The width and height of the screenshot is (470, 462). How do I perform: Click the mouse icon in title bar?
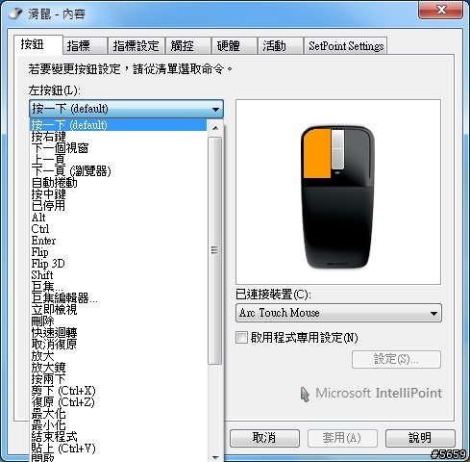pos(15,13)
